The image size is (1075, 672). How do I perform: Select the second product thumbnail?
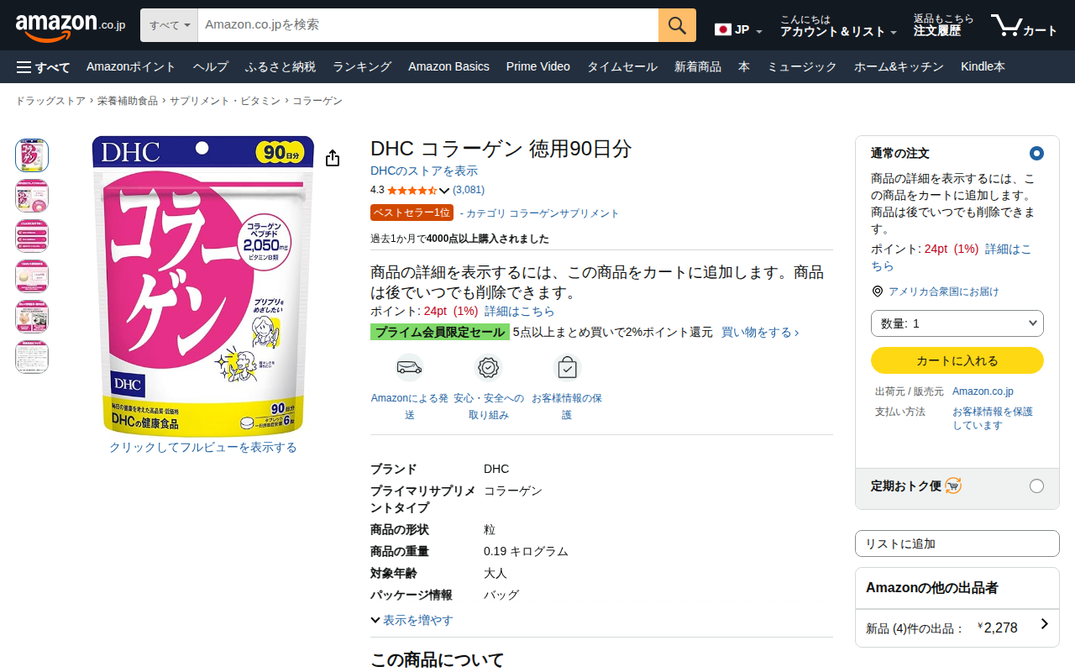[x=32, y=196]
